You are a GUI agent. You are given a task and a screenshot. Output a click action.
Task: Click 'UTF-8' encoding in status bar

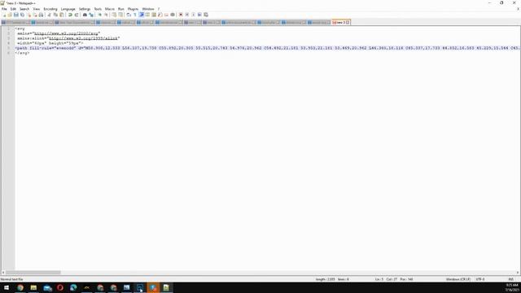pos(480,279)
